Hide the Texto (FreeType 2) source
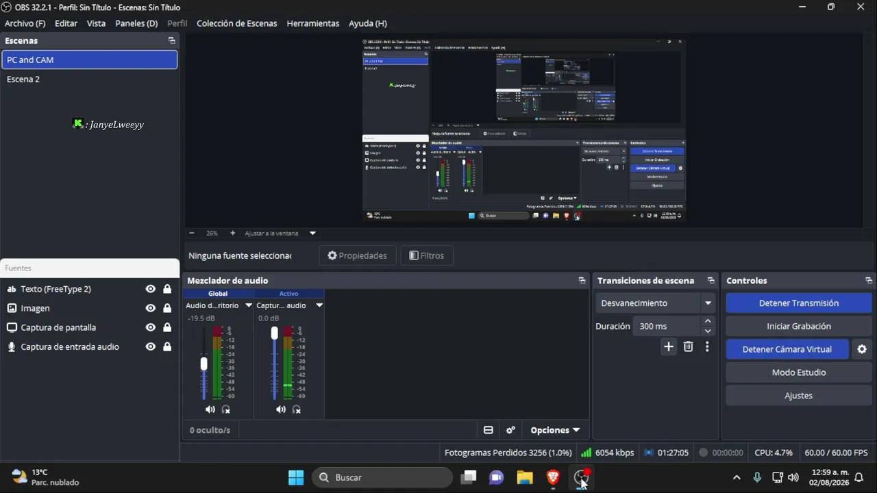The height and width of the screenshot is (493, 877). click(151, 289)
